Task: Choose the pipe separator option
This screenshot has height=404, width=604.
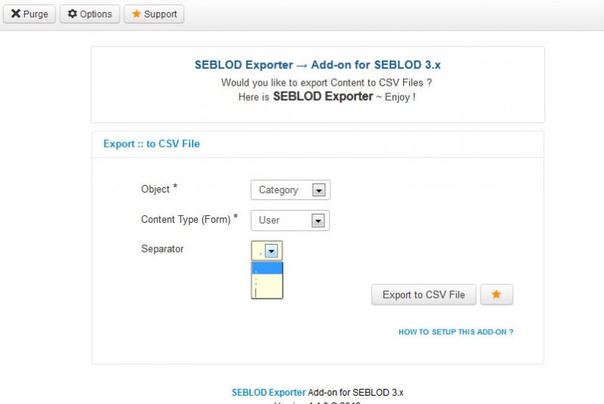Action: [x=267, y=293]
